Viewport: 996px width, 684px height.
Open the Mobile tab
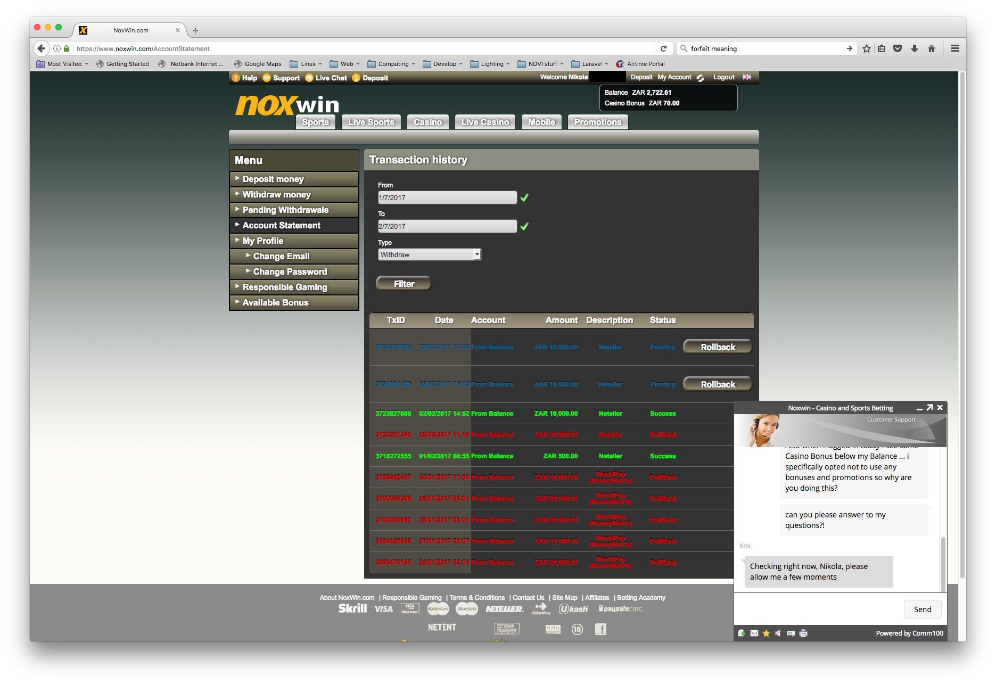tap(541, 122)
